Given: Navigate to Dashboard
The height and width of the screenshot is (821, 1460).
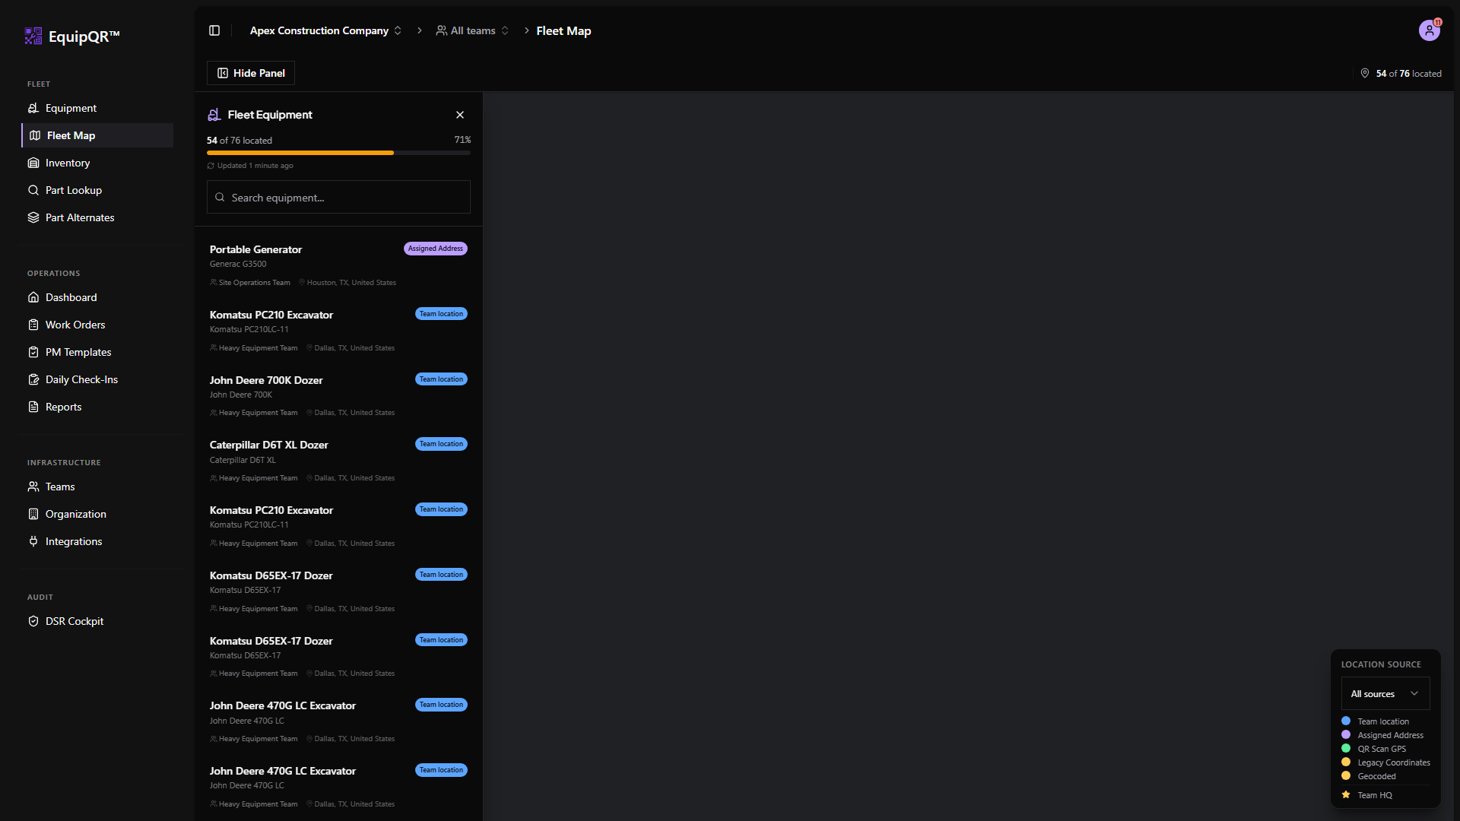Looking at the screenshot, I should 97,297.
